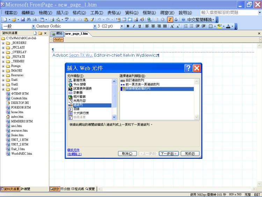The image size is (262, 197).
Task: Open the font size 3 (12 pt) dropdown
Action: pos(122,26)
